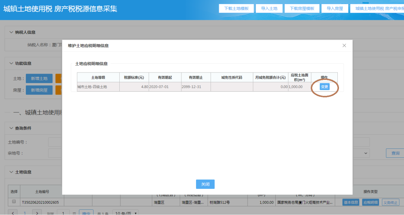Click the 关闭 button in the dialog
Screen dimensions: 404x215
pos(205,184)
